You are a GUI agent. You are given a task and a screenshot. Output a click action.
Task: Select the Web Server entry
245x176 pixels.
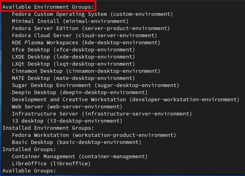click(67, 106)
